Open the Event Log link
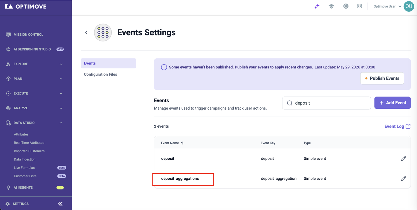417x210 pixels. (x=397, y=126)
